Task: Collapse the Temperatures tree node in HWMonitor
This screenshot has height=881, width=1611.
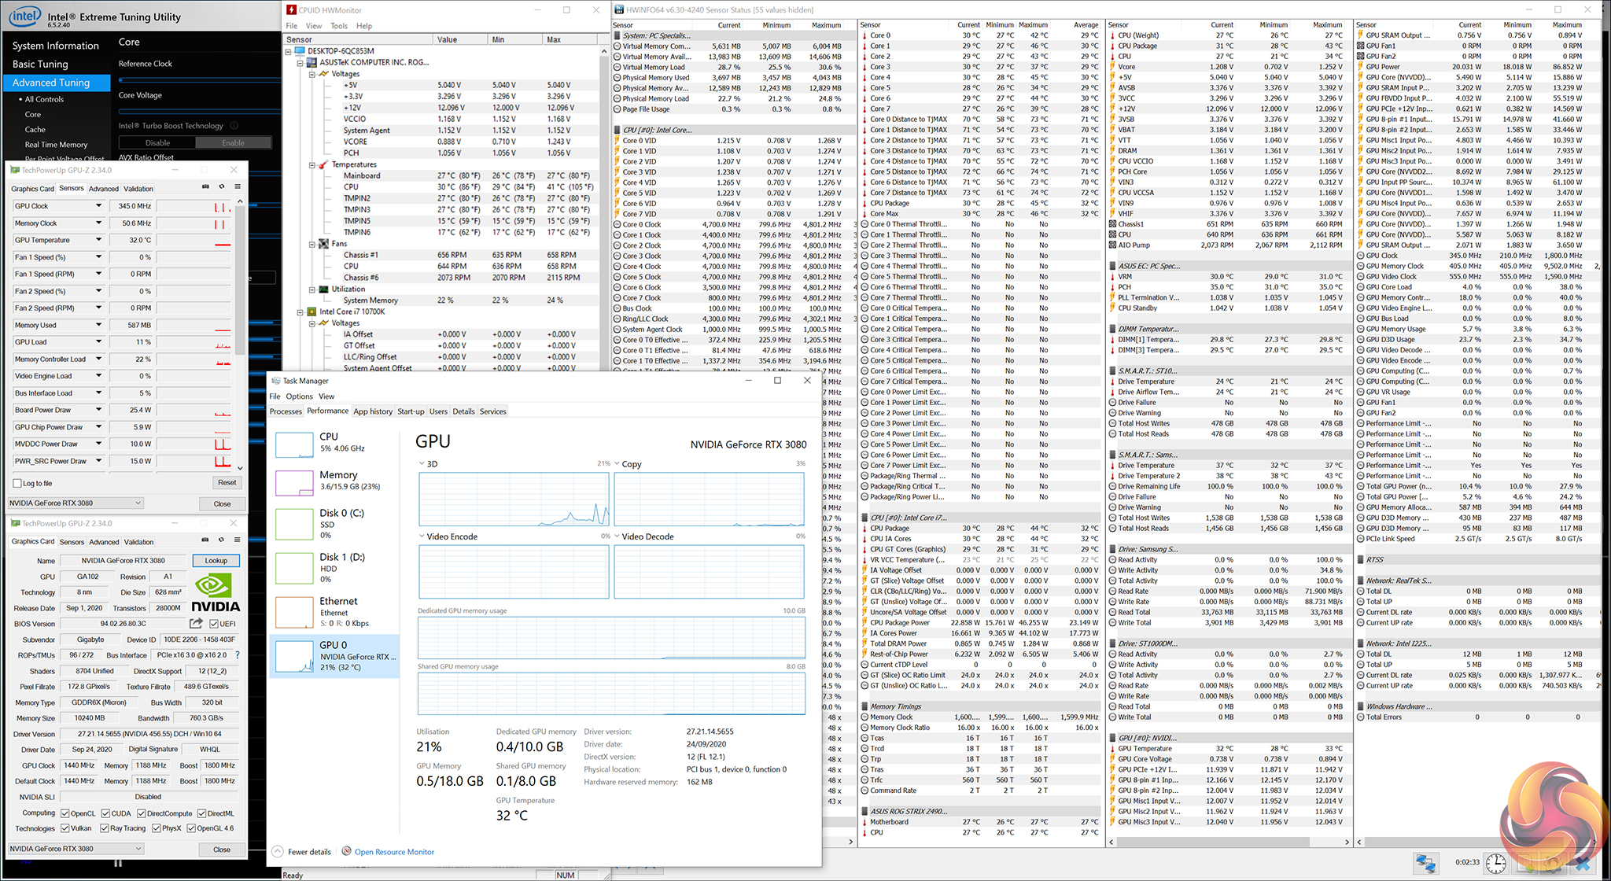Action: (x=312, y=165)
